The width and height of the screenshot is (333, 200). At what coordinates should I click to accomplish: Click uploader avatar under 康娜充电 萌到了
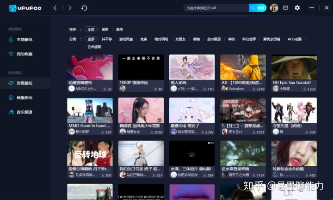[174, 132]
